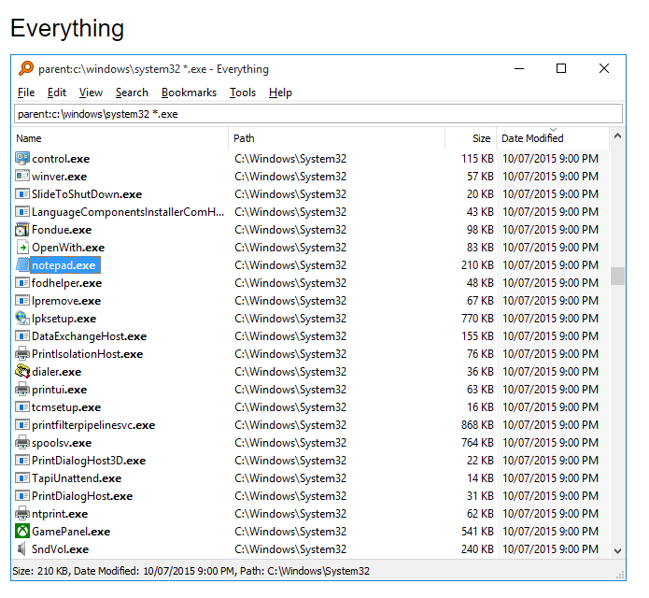Open the View menu
This screenshot has width=649, height=598.
point(91,93)
